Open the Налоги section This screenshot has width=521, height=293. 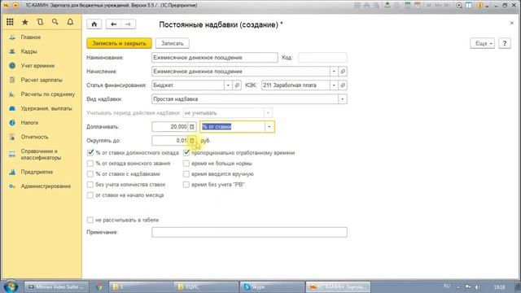click(x=29, y=123)
